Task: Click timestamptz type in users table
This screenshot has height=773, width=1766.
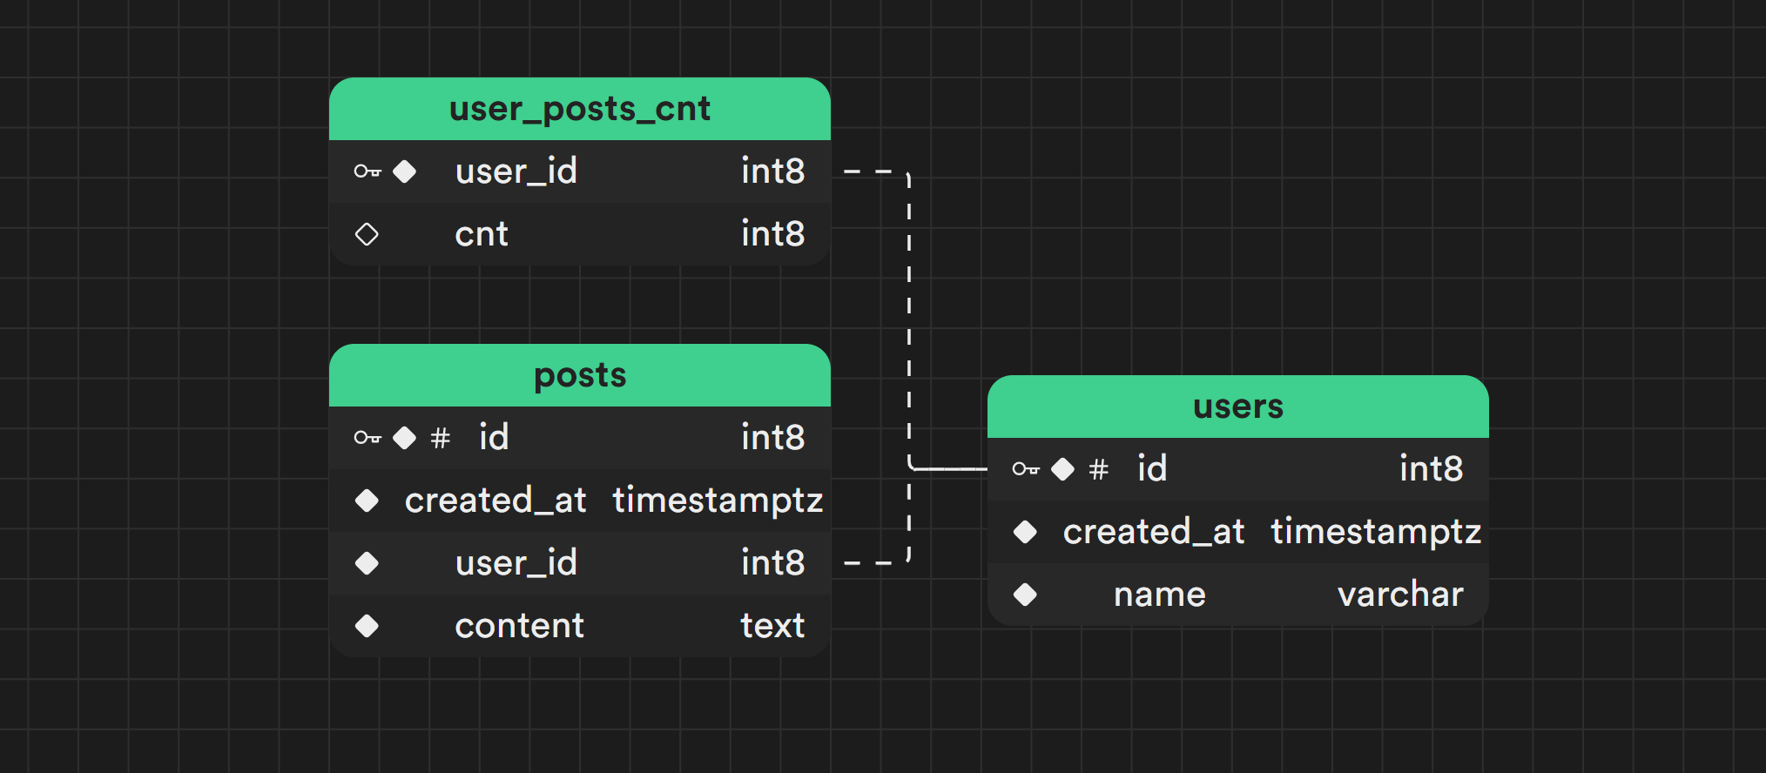Action: [x=1376, y=532]
